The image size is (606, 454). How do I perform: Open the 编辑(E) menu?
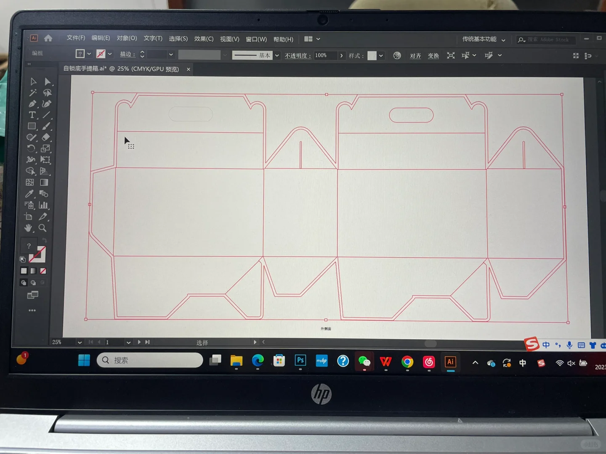tap(101, 38)
